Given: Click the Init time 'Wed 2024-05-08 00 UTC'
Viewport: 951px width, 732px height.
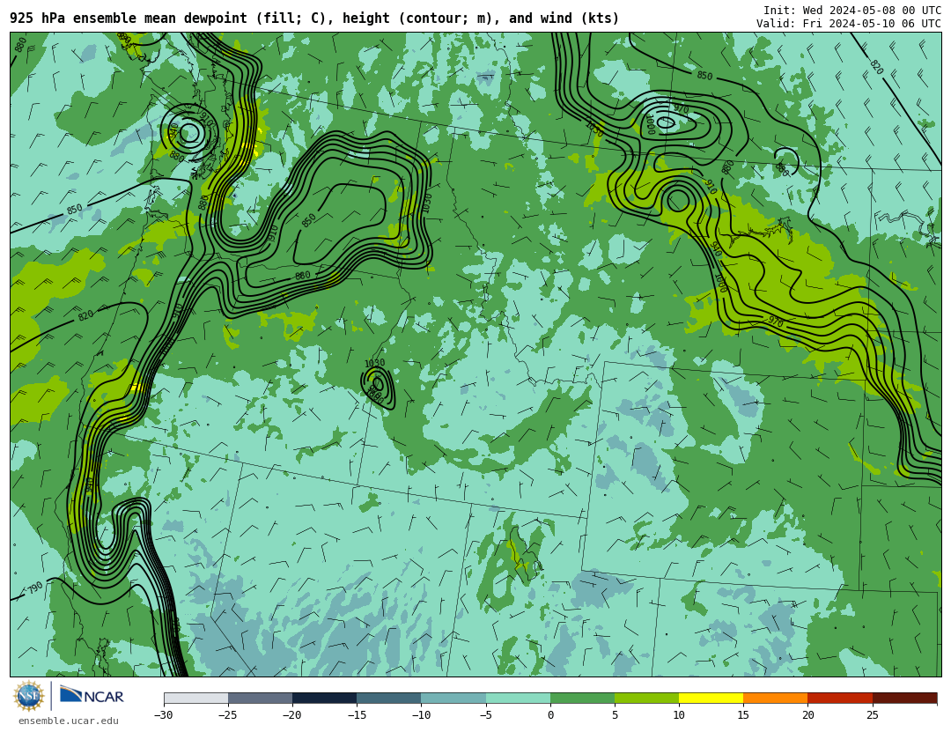Looking at the screenshot, I should [872, 11].
